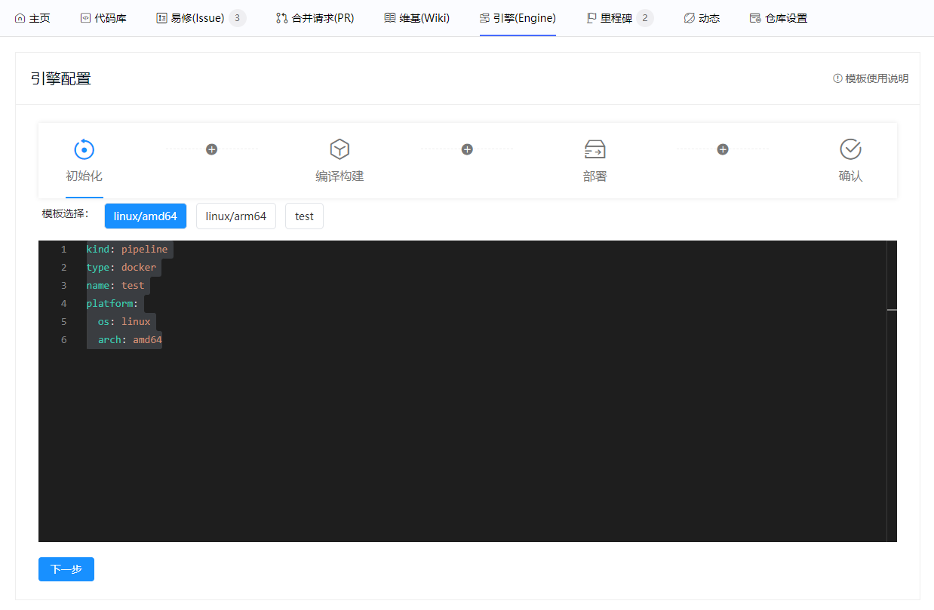Click the plus icon between 初始化 and 编译构建
Screen dimensions: 934x610
coord(212,149)
